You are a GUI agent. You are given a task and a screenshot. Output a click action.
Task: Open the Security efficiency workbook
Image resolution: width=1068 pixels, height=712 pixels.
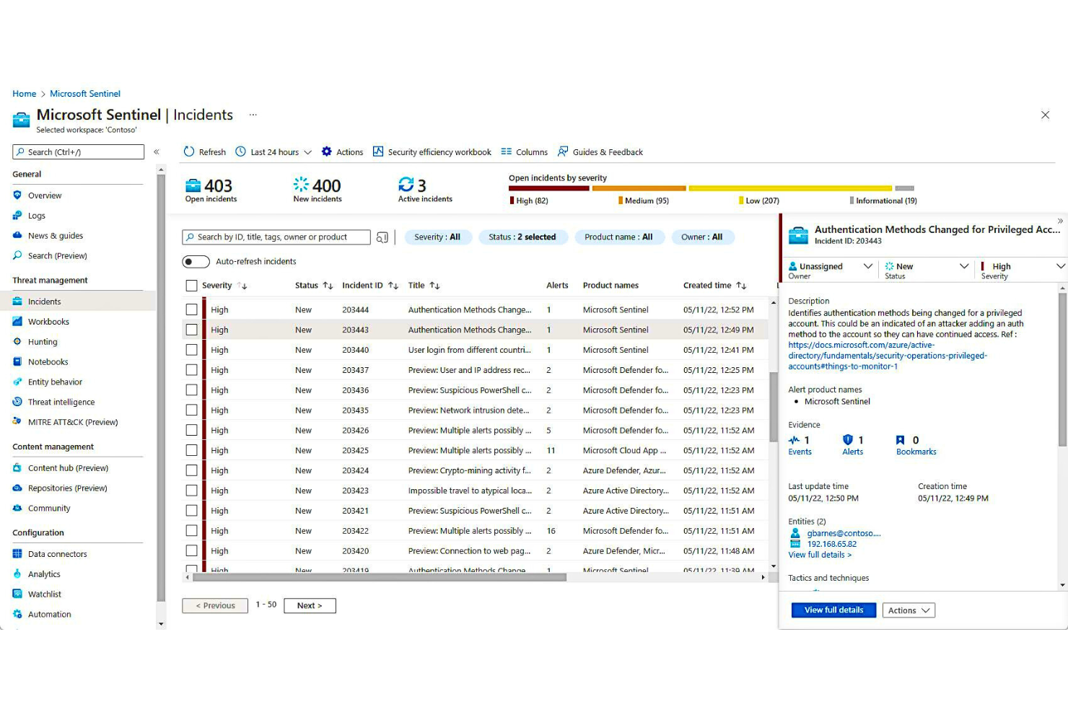click(432, 151)
